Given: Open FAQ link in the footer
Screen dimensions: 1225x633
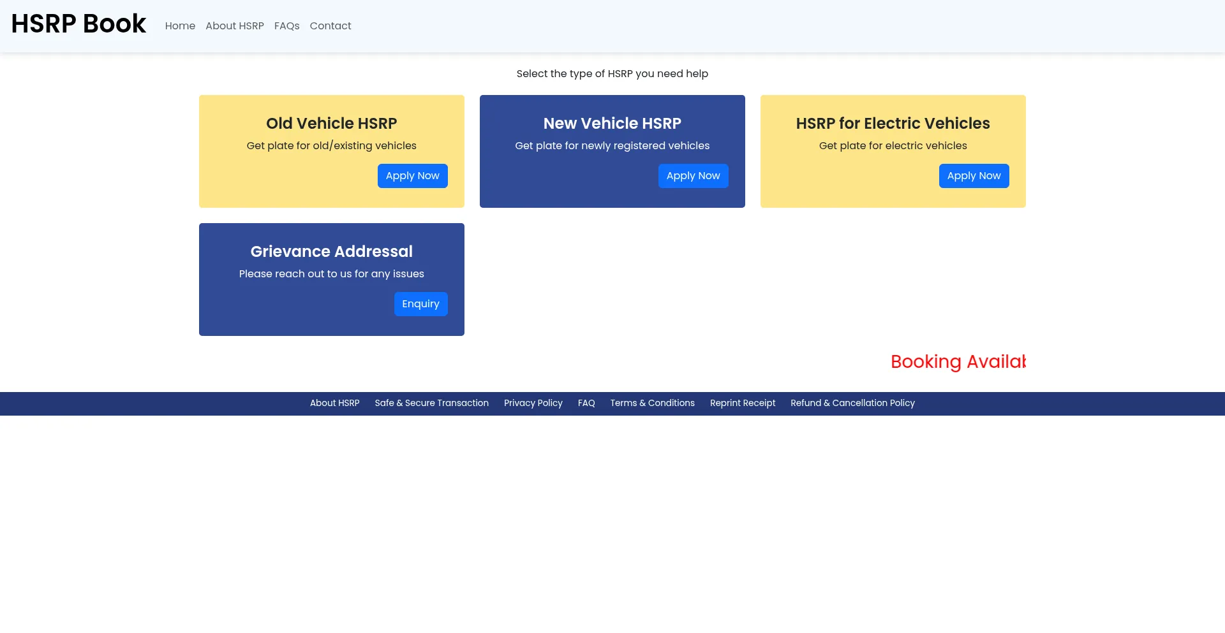Looking at the screenshot, I should (586, 404).
